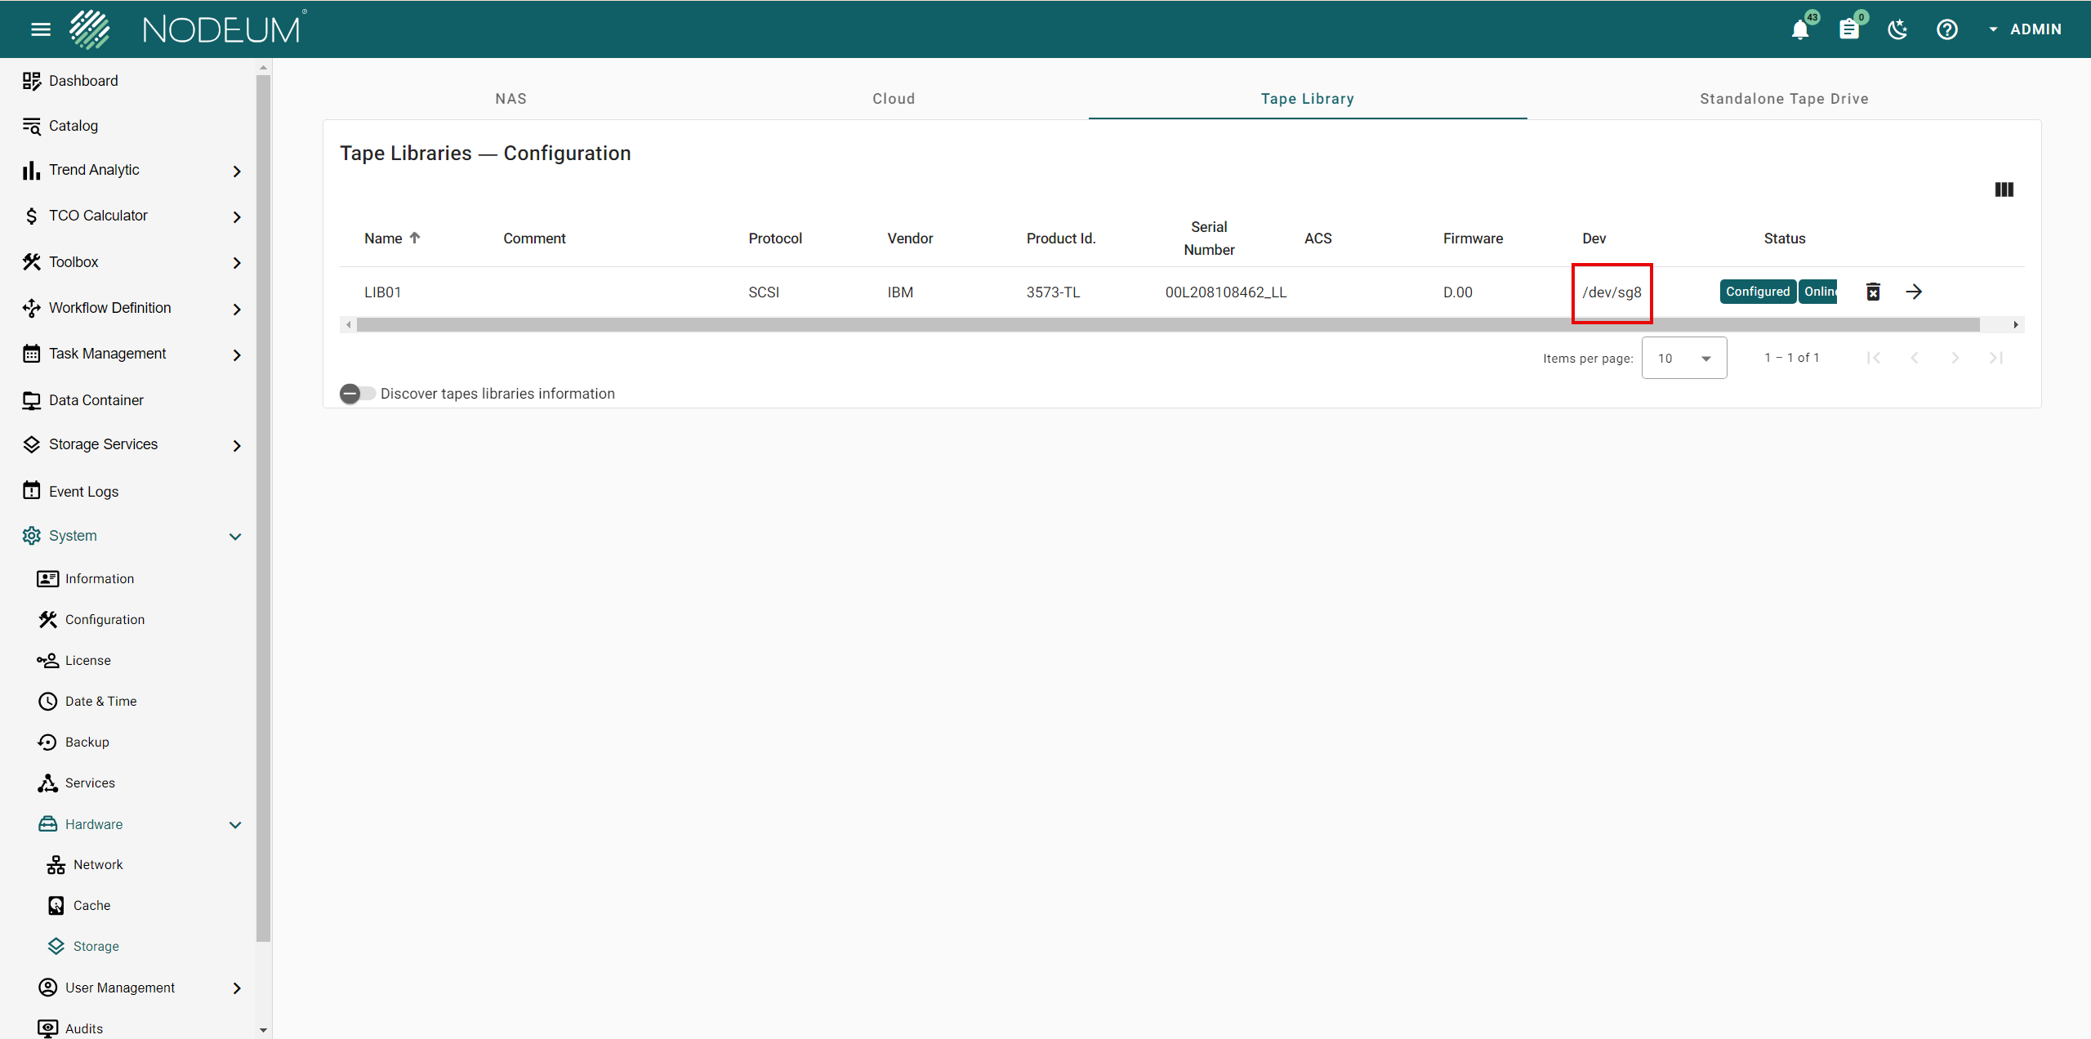The width and height of the screenshot is (2091, 1039).
Task: Toggle dark mode moon icon
Action: [x=1897, y=30]
